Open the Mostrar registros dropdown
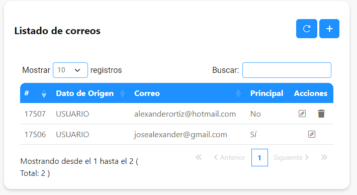Screen dimensions: 357x195 coord(70,70)
